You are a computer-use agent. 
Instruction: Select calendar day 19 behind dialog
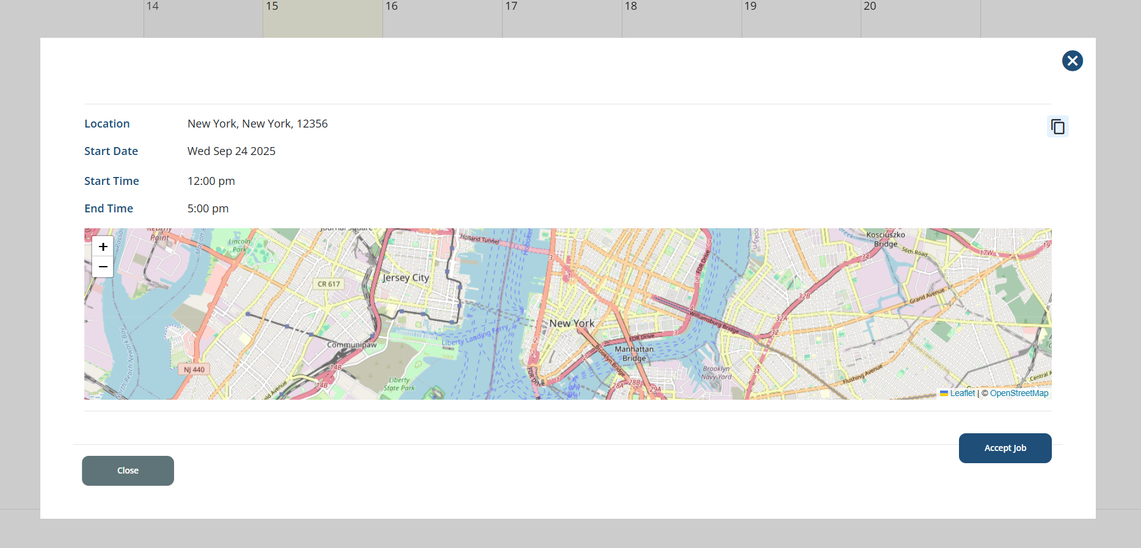point(801,18)
